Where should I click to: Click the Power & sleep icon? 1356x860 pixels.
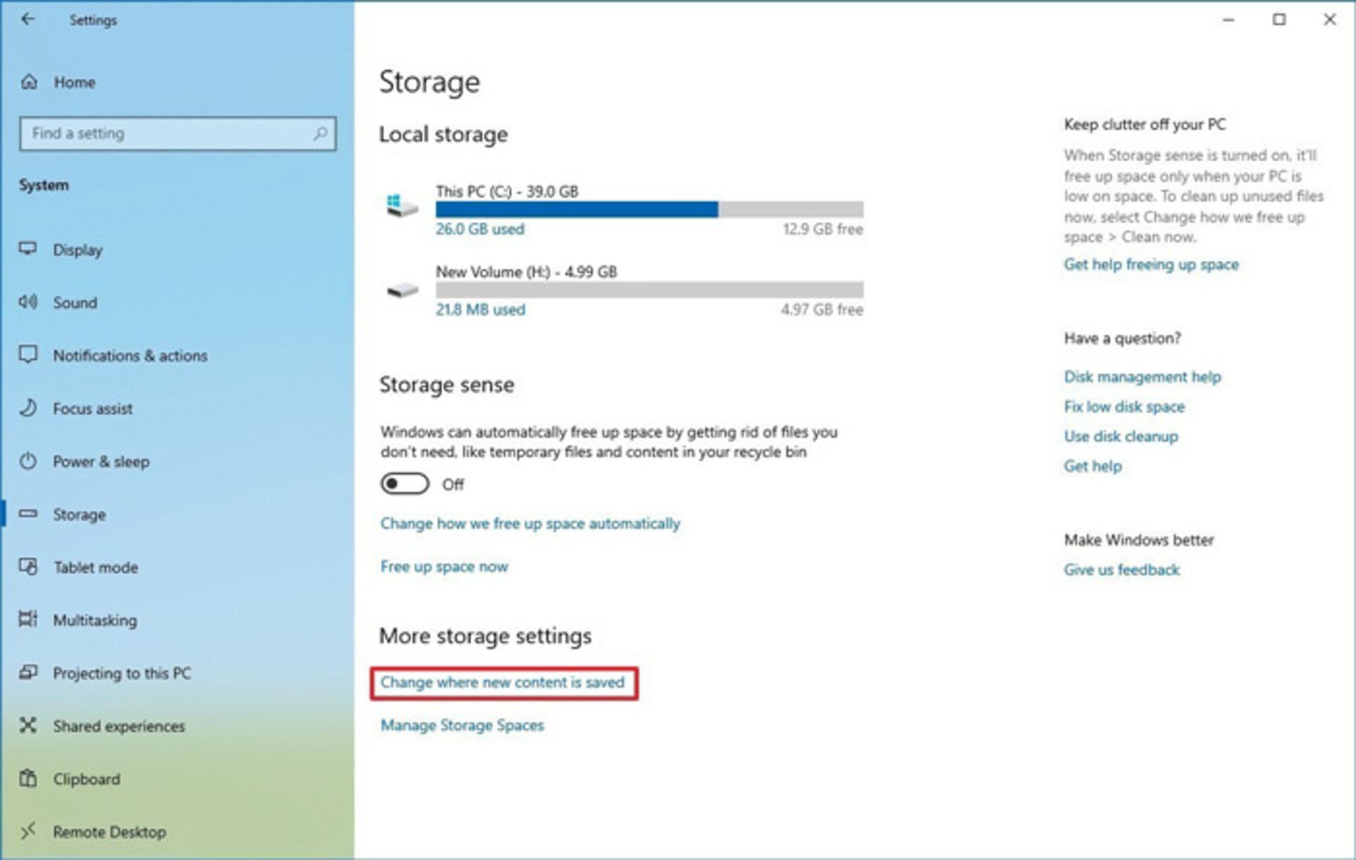click(28, 460)
